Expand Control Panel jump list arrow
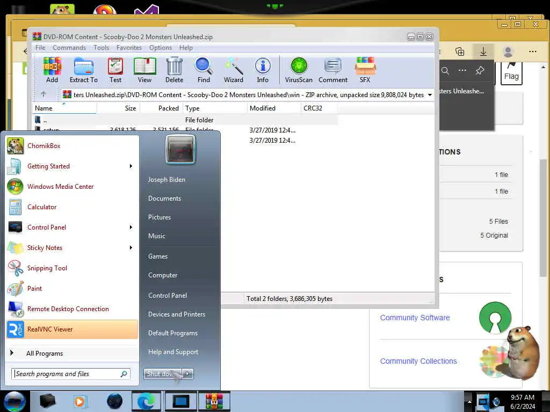Image resolution: width=550 pixels, height=412 pixels. point(131,227)
